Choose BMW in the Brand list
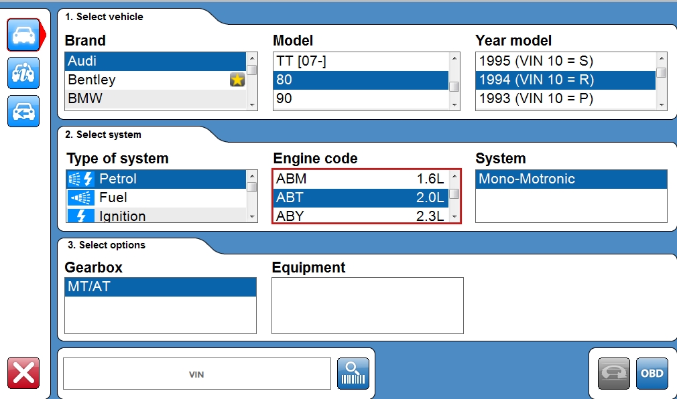Screen dimensions: 677x399 156,99
